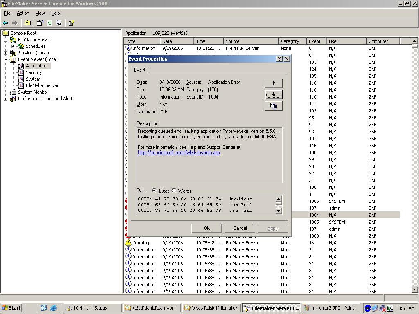Sort by the User column header

coord(347,41)
